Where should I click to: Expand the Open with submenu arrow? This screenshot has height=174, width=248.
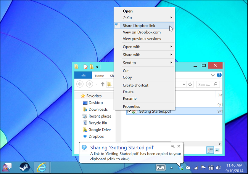[171, 46]
